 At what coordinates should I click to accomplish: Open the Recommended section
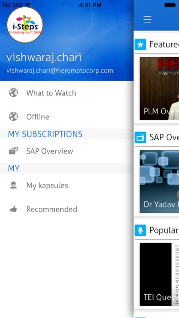pyautogui.click(x=67, y=209)
